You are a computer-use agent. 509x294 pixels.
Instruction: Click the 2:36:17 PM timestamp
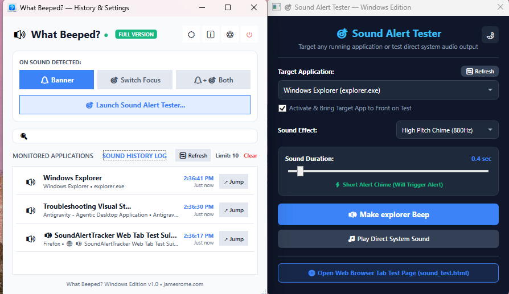tap(198, 235)
